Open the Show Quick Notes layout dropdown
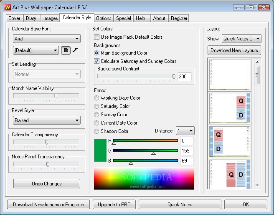The image size is (274, 215). tap(241, 38)
